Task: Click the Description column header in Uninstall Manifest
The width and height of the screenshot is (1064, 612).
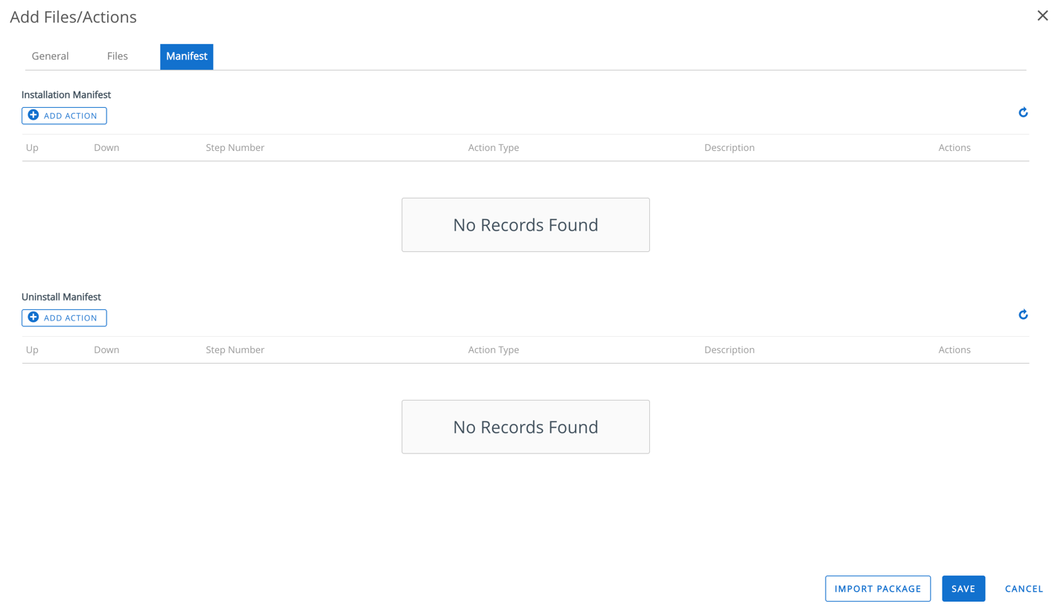Action: tap(729, 350)
